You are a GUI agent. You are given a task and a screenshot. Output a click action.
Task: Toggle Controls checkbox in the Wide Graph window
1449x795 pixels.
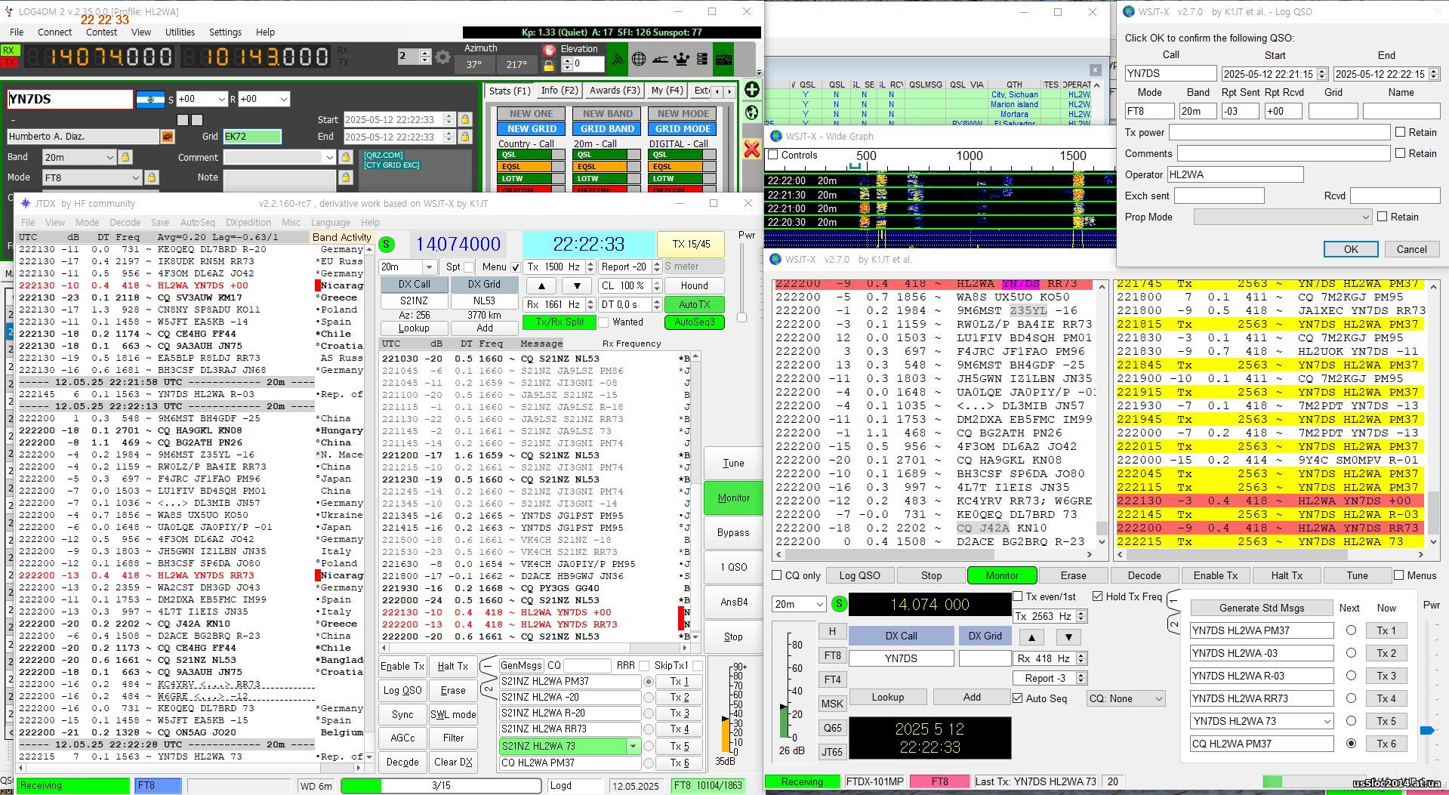772,155
